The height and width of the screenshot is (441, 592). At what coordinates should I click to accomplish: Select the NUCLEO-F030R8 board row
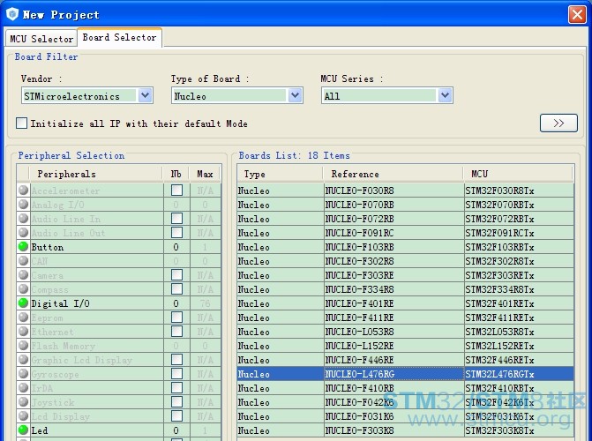click(x=406, y=191)
